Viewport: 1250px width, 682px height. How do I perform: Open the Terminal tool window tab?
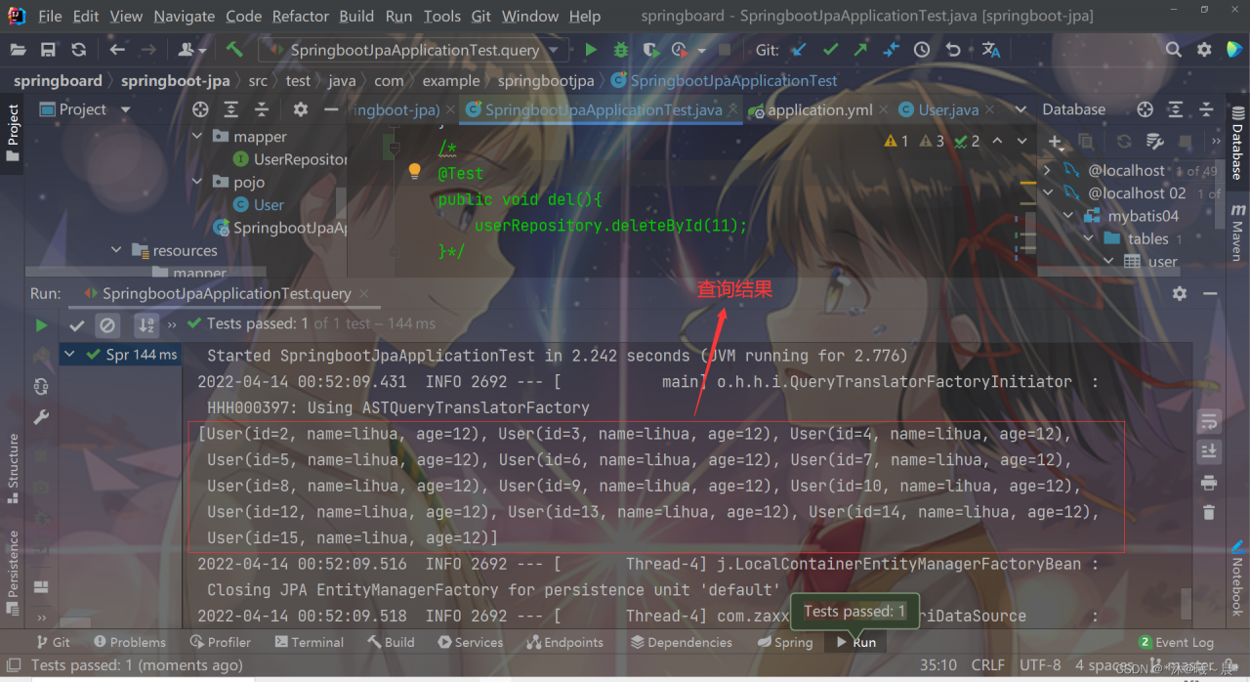click(309, 642)
